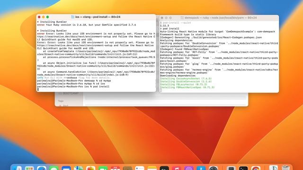Click "Fetching podspec for 'hermes-engine'" line
The width and height of the screenshot is (303, 170).
coord(219,71)
